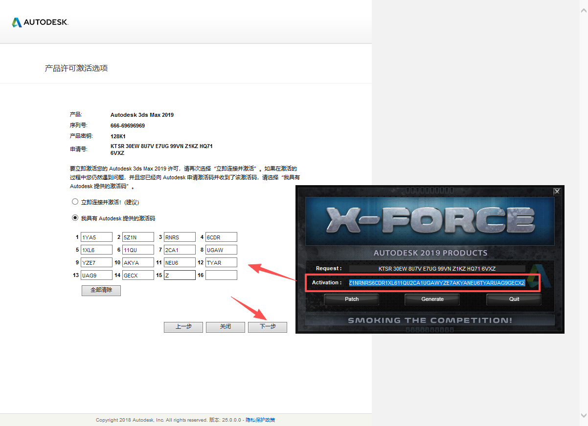Click activation code field 8 containing UGAW
This screenshot has width=588, height=426.
[222, 250]
